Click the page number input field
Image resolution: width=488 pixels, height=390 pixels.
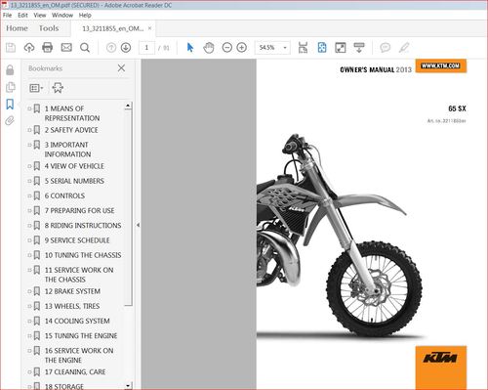146,48
